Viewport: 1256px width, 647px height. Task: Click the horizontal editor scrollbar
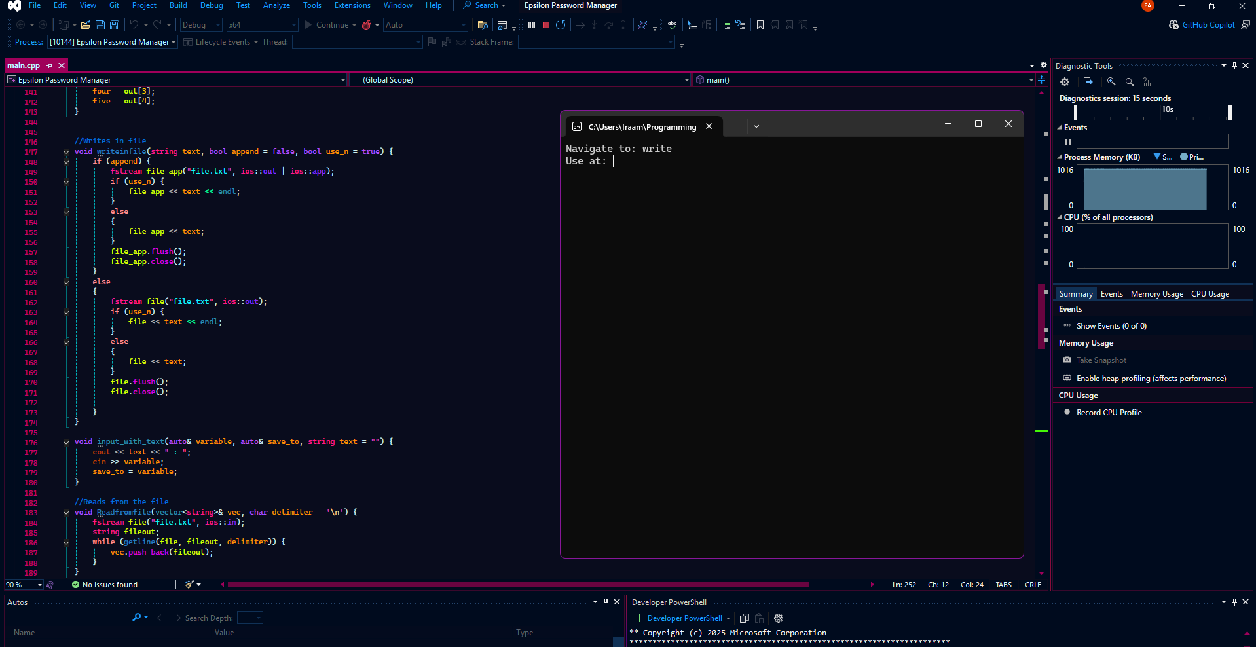point(518,585)
